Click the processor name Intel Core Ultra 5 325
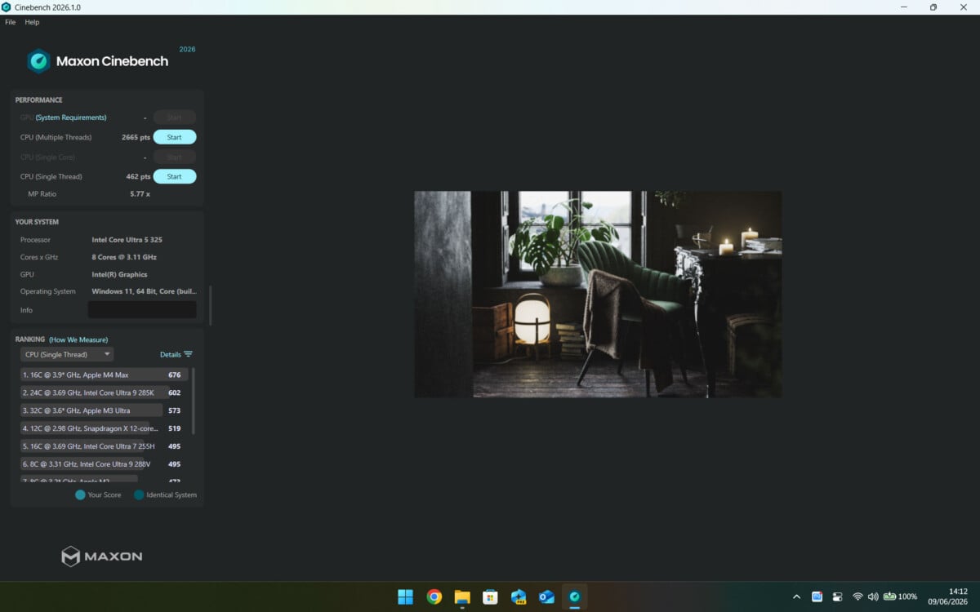This screenshot has height=612, width=980. coord(127,240)
